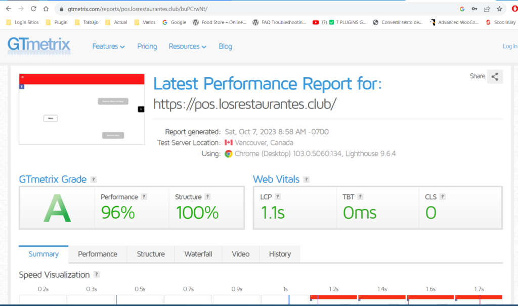
Task: Open the Pricing link
Action: pos(147,46)
